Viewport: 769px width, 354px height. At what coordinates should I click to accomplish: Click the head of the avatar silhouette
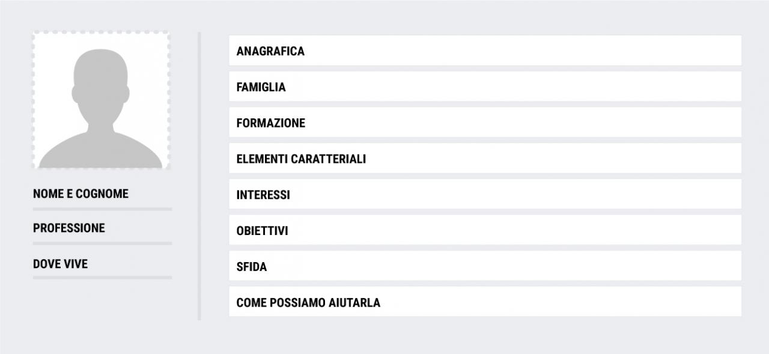(x=101, y=84)
